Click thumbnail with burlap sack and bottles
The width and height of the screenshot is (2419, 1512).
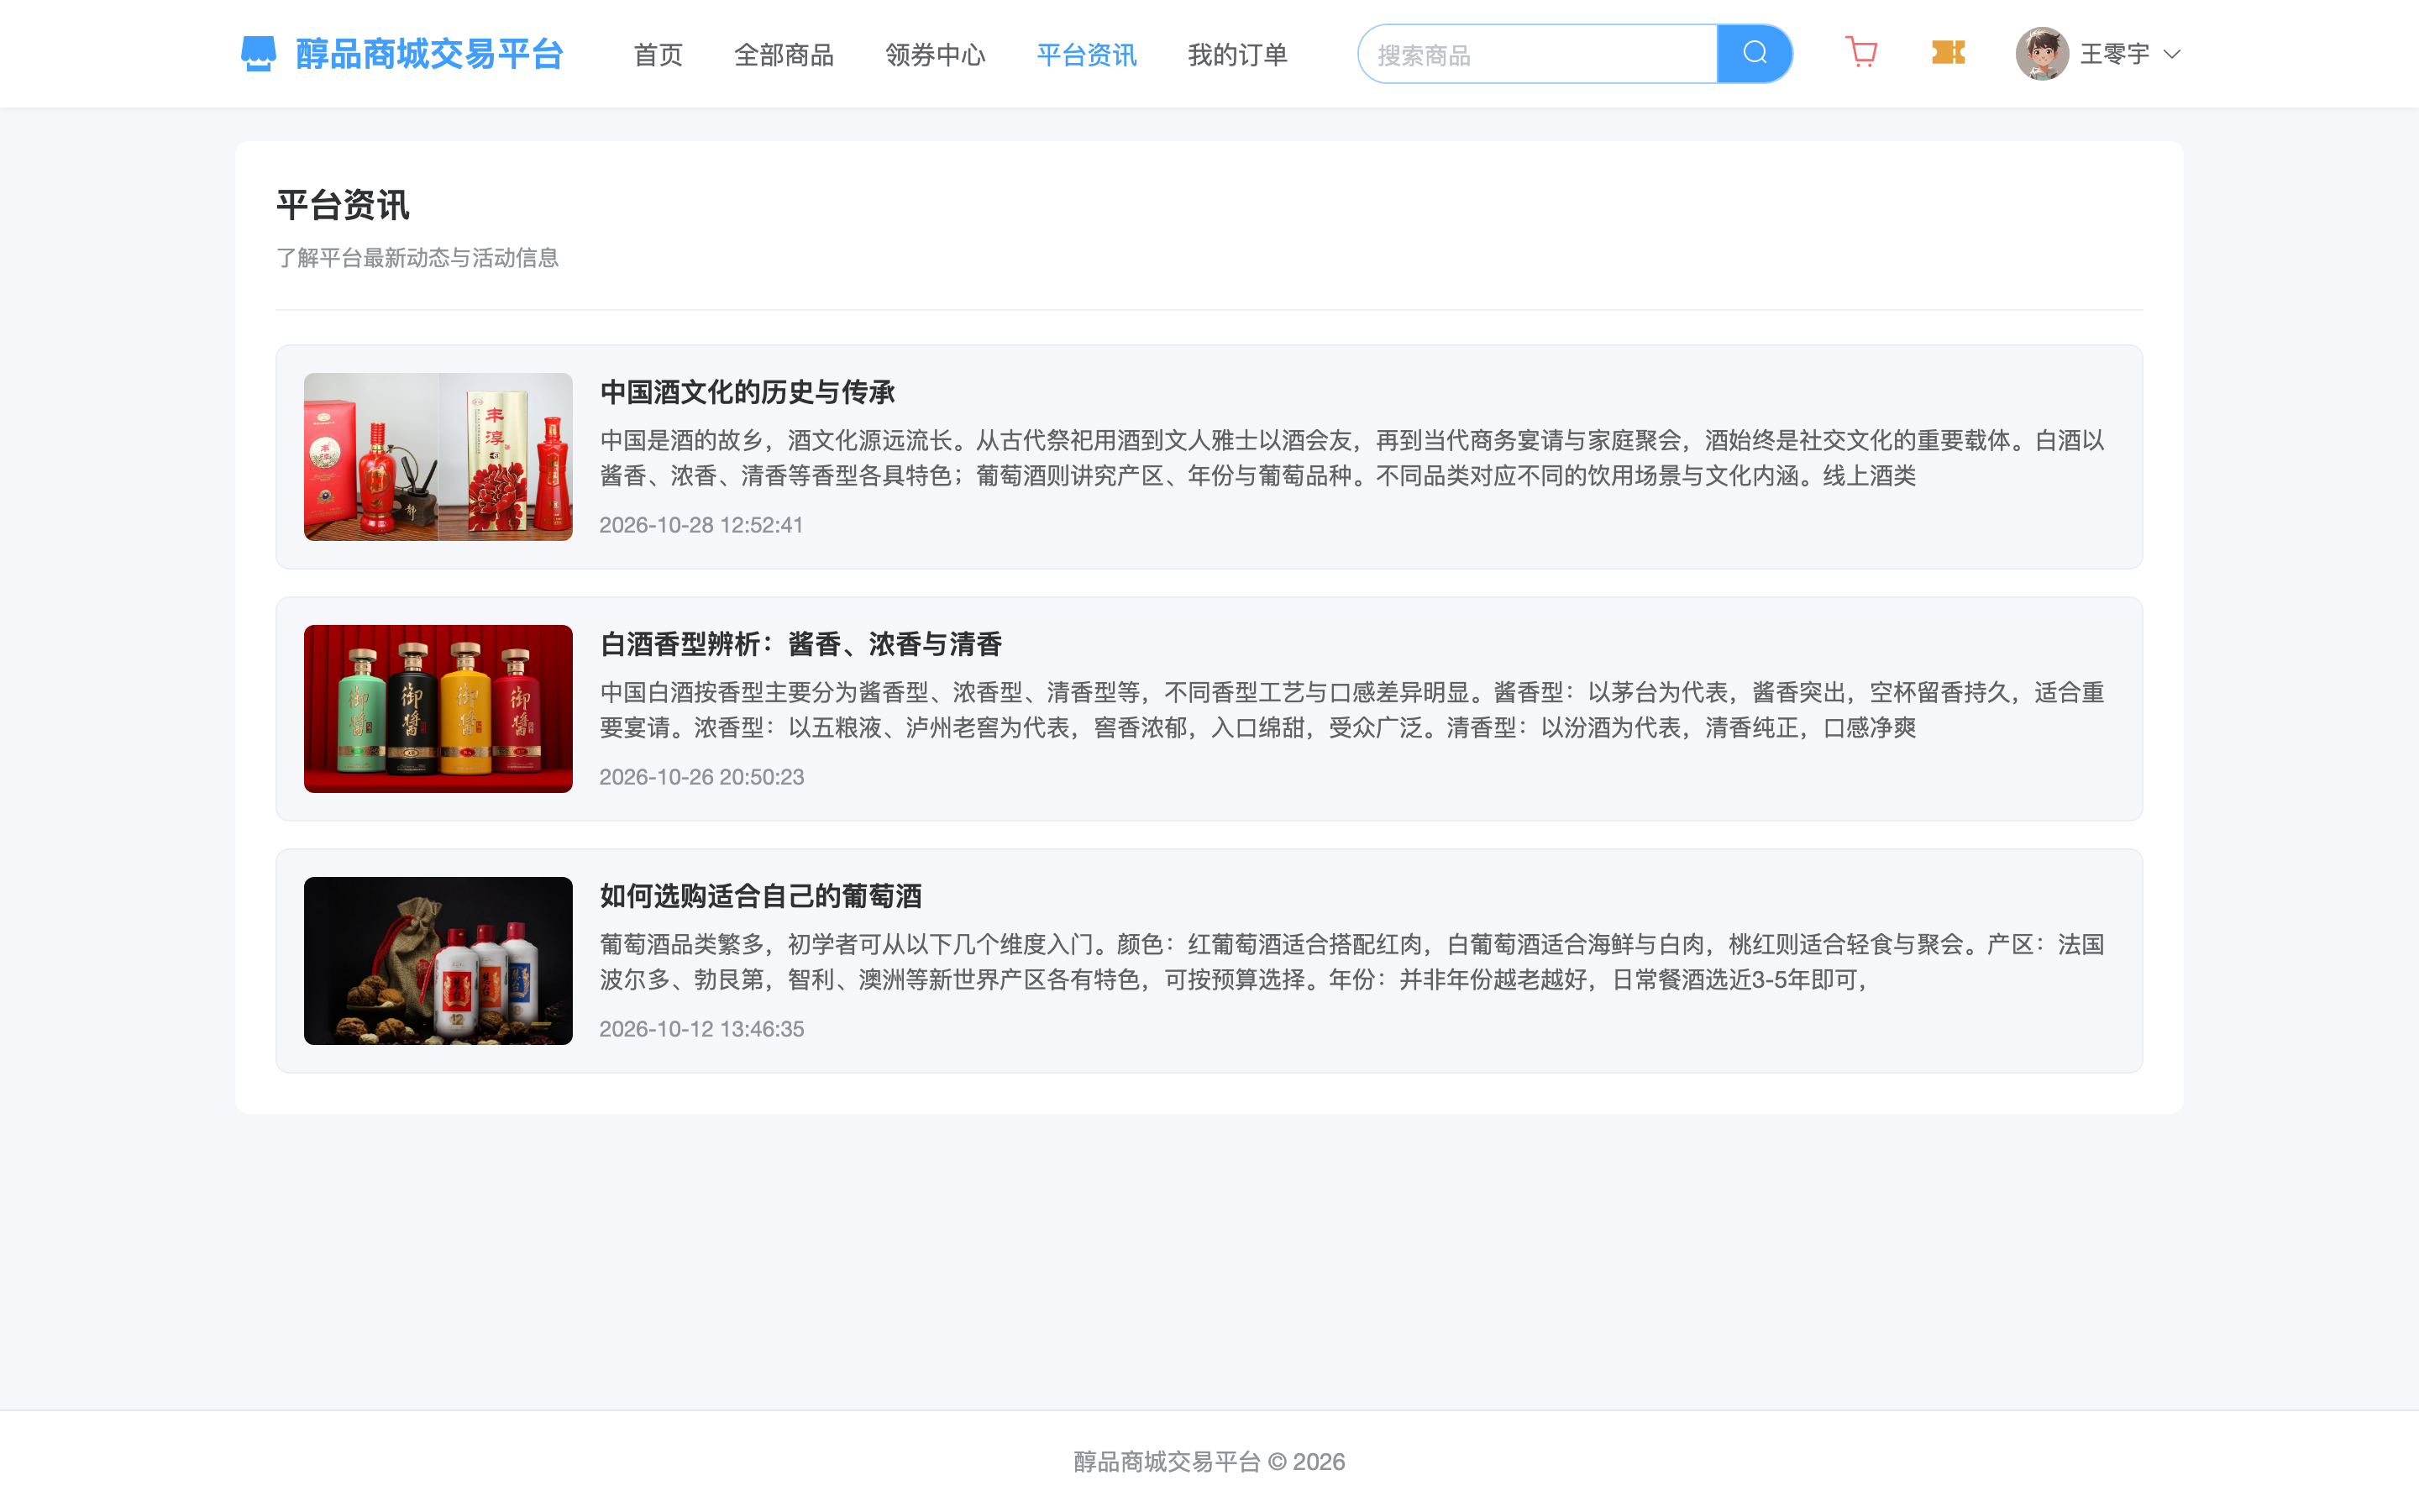point(438,961)
